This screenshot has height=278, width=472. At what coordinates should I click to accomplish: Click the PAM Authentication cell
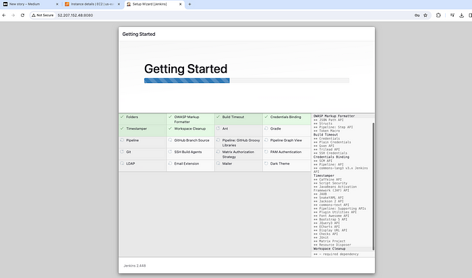click(287, 155)
